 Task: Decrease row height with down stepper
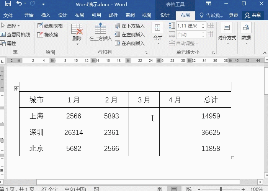coord(203,28)
